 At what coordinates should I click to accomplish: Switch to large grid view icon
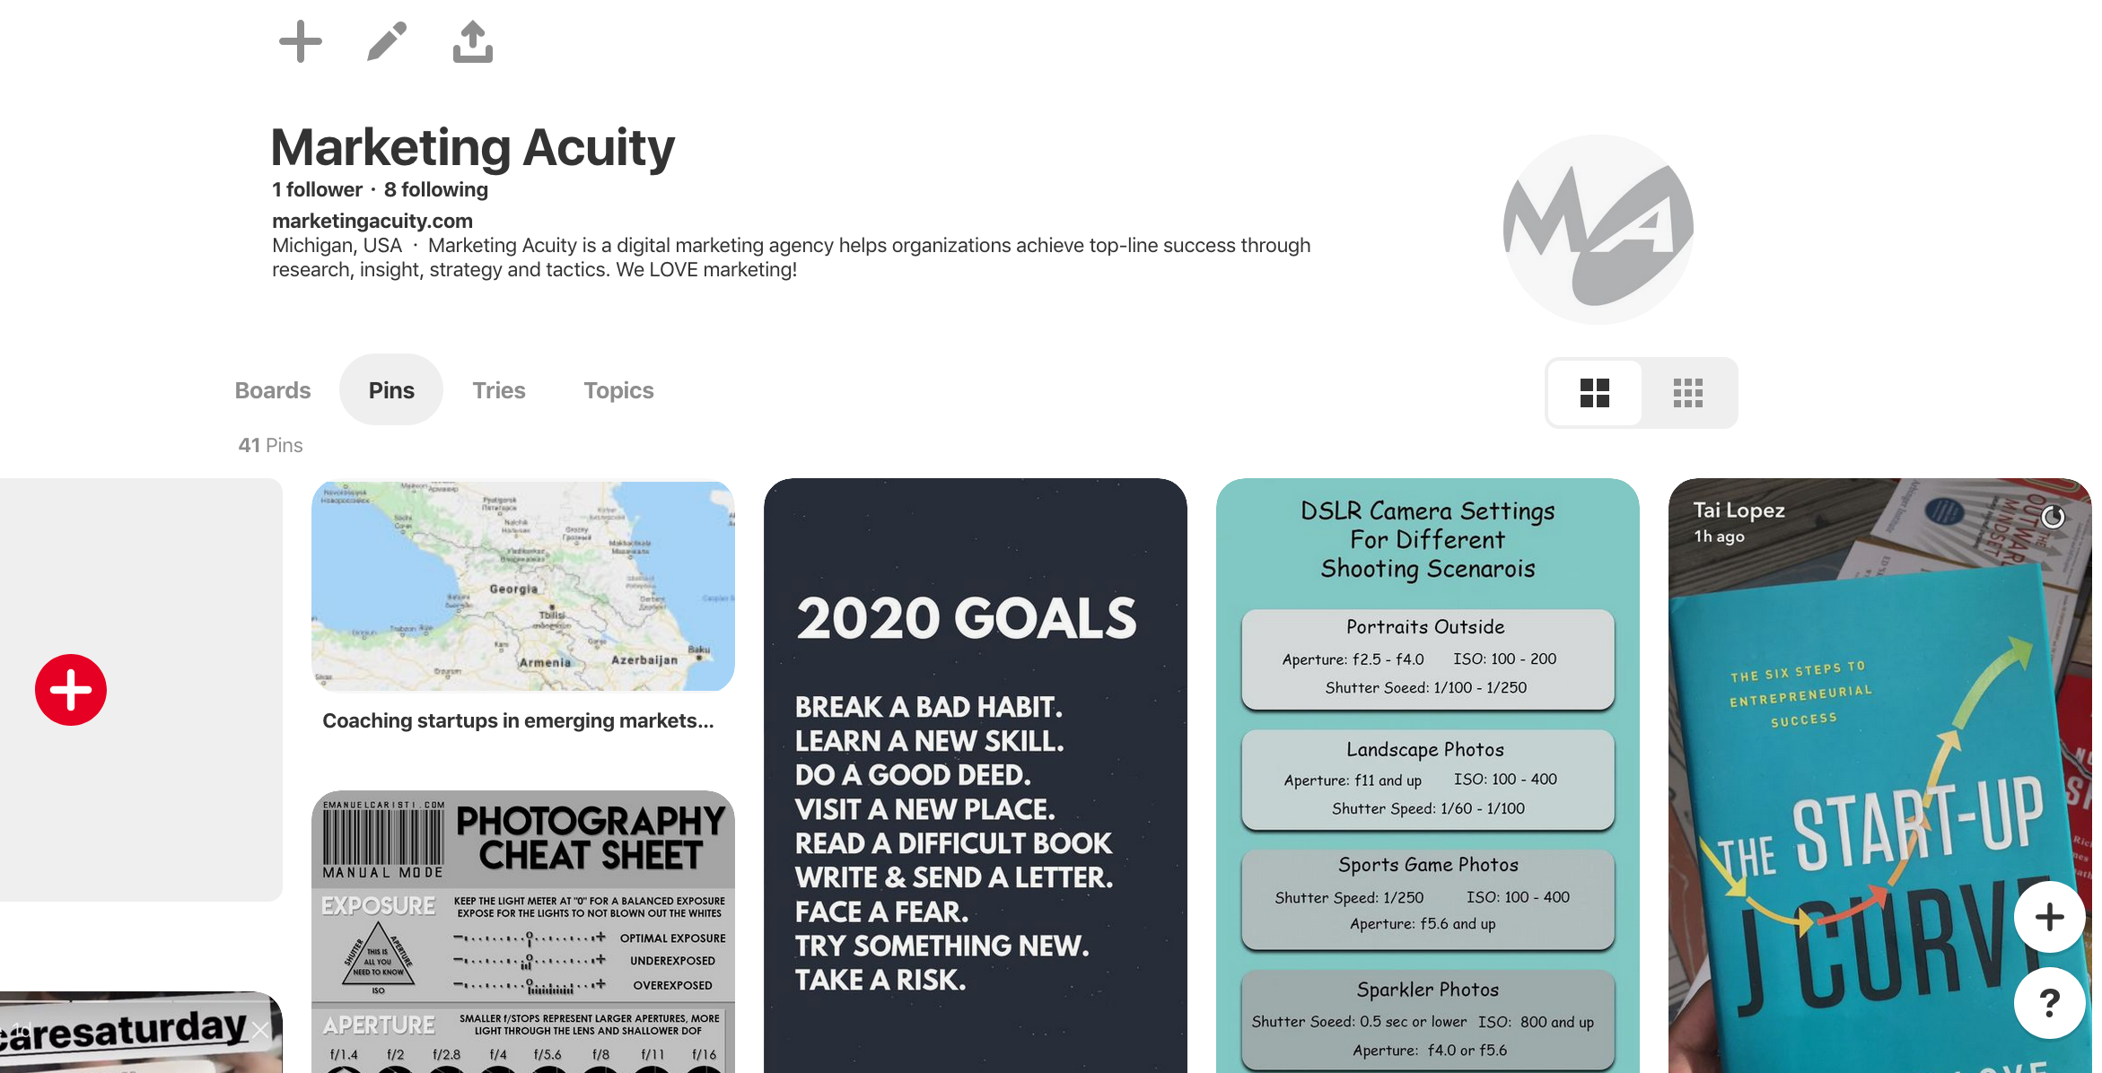1596,393
